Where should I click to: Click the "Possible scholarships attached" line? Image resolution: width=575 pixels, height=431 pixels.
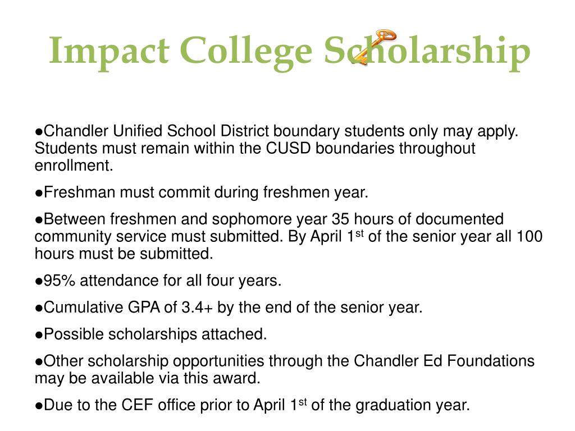[x=150, y=334]
